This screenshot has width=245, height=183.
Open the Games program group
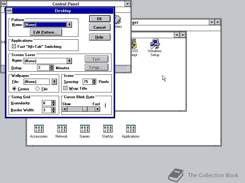coord(85,128)
